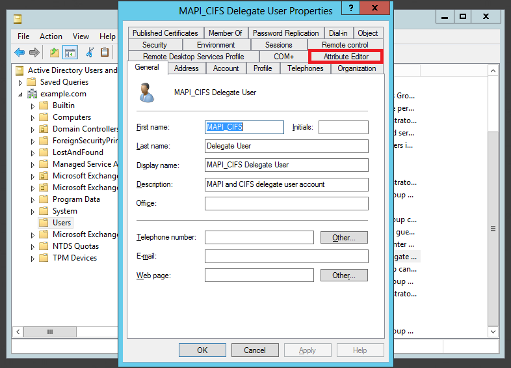Switch to the Published Certificates tab
The width and height of the screenshot is (511, 368).
(165, 33)
